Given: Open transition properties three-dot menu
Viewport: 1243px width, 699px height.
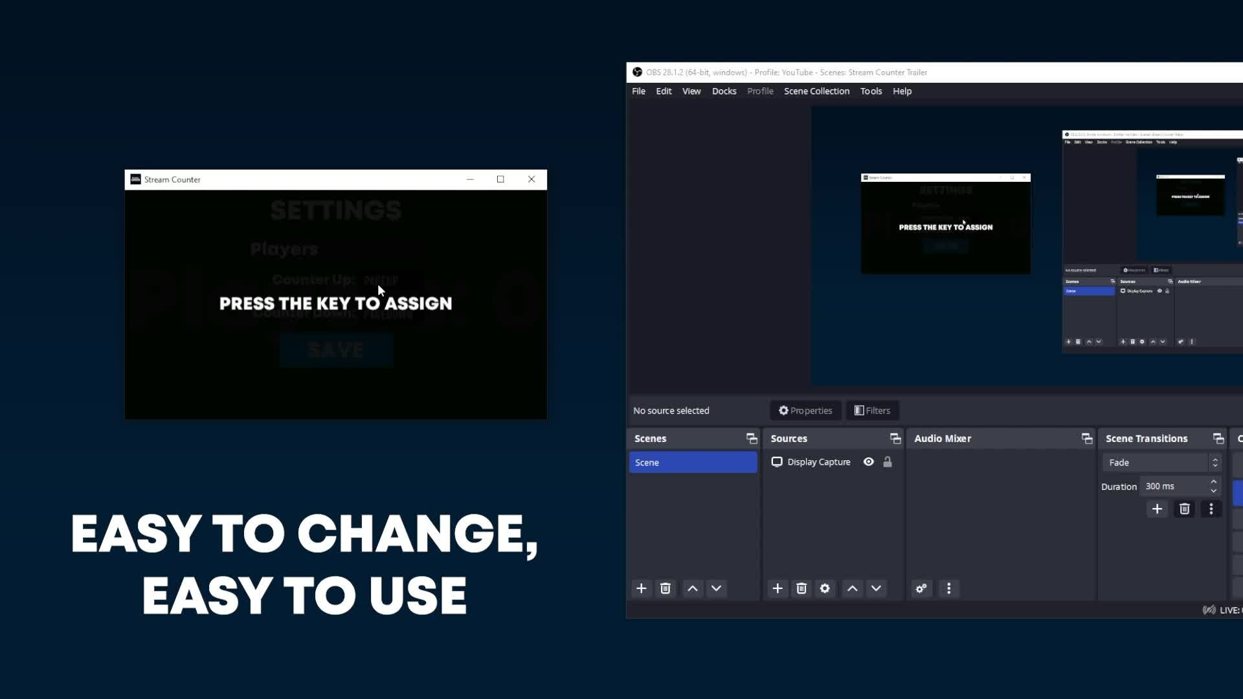Looking at the screenshot, I should pos(1211,509).
